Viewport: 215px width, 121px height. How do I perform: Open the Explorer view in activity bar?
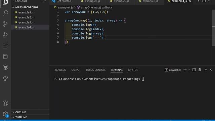coord(5,2)
